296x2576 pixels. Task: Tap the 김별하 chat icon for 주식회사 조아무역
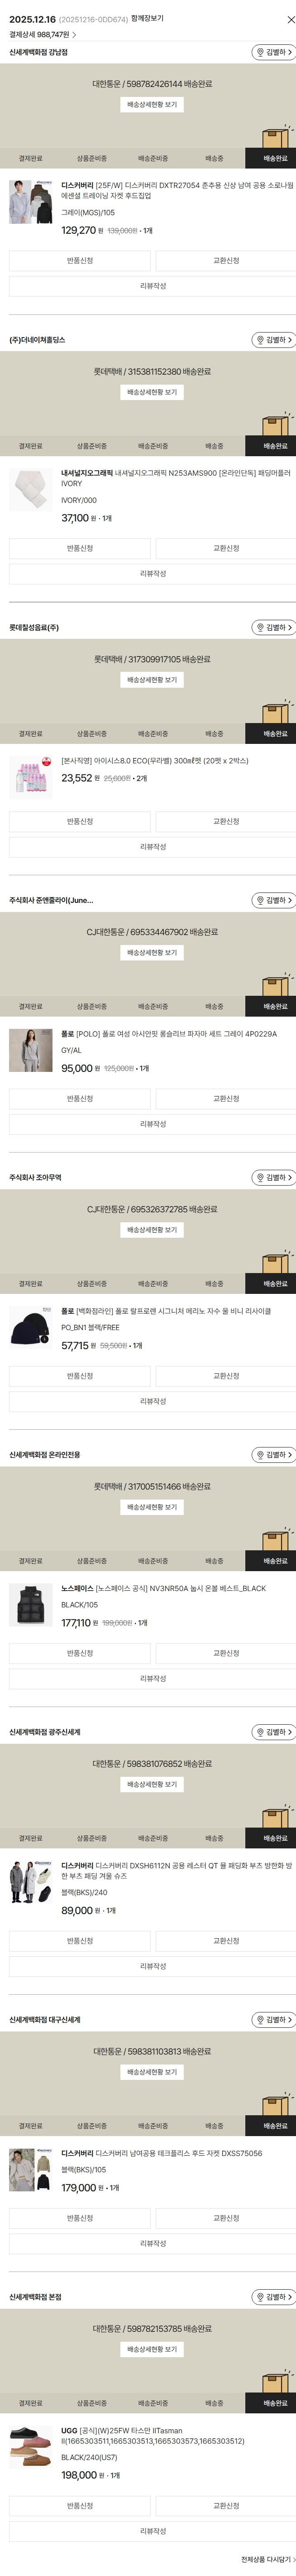pos(273,1178)
